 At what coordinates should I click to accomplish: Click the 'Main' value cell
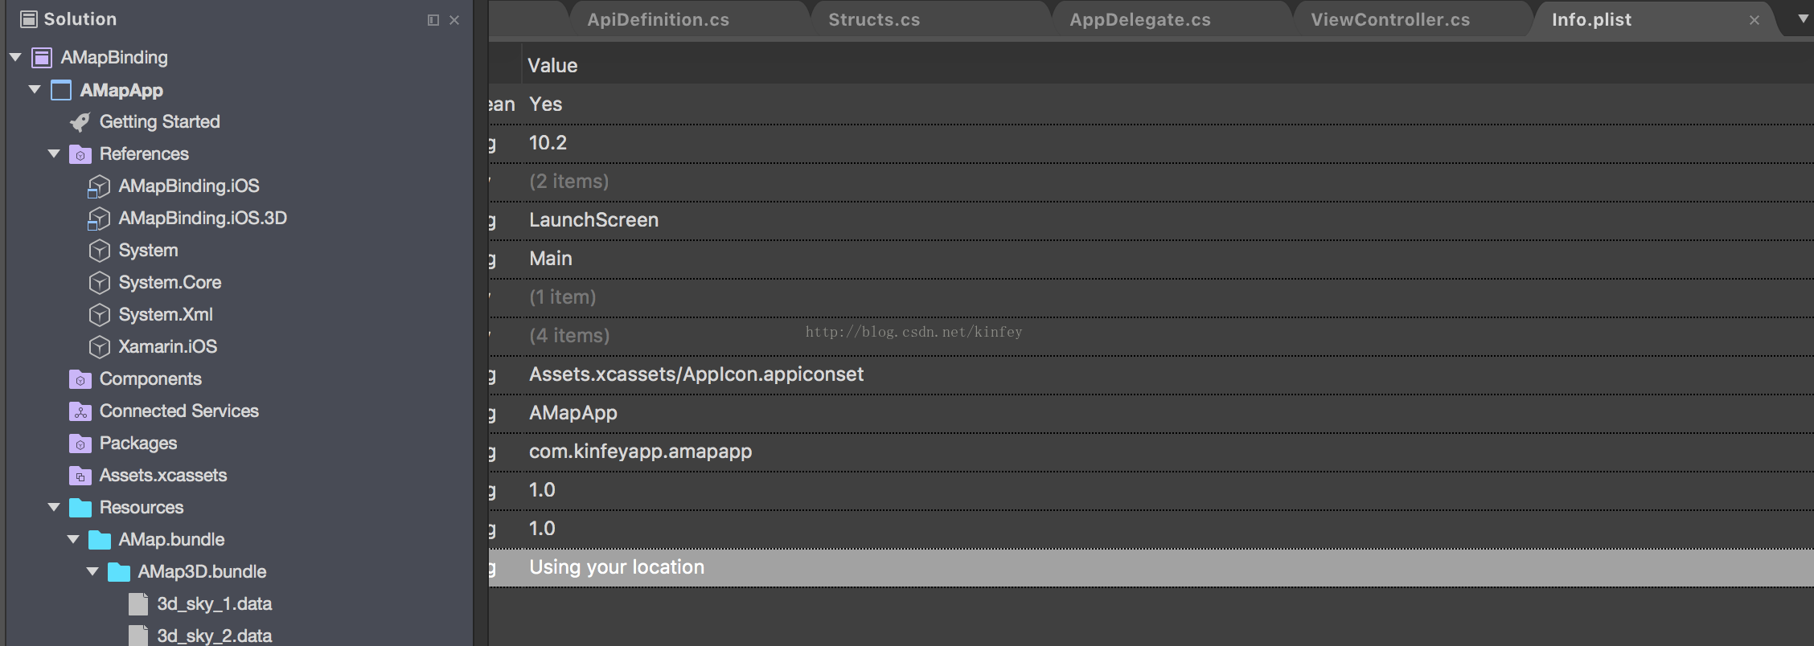[550, 259]
